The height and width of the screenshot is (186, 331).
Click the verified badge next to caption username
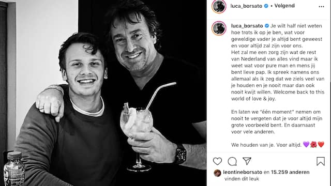(x=267, y=26)
